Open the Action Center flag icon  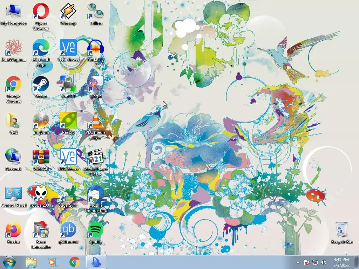click(306, 262)
